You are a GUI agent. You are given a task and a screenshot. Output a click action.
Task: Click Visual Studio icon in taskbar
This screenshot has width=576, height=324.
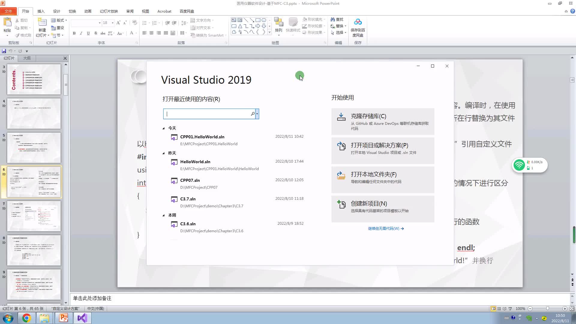point(82,318)
